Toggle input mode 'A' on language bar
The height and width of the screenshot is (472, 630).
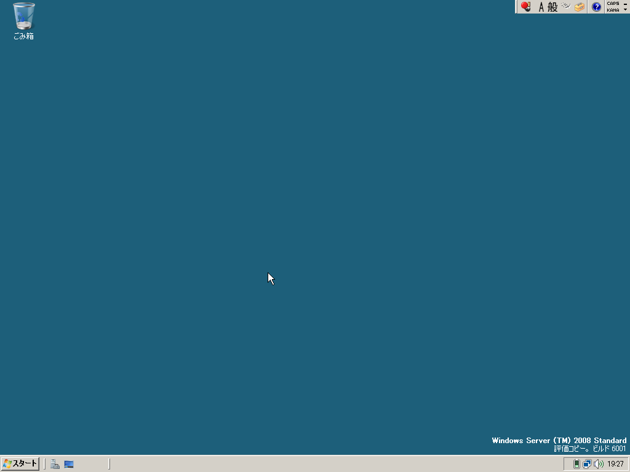541,7
